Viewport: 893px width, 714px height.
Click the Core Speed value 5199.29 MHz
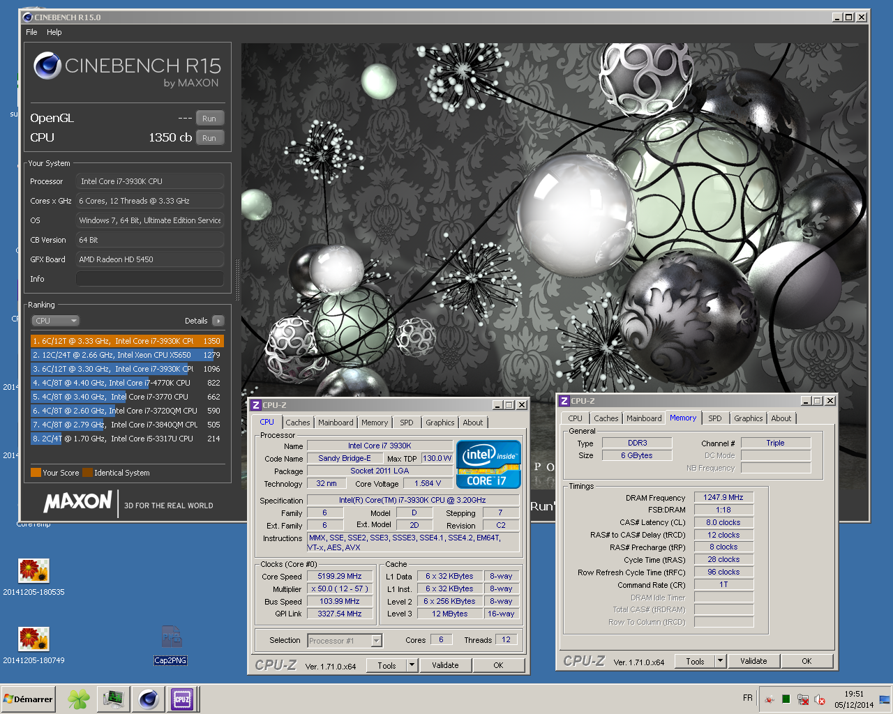pyautogui.click(x=340, y=576)
